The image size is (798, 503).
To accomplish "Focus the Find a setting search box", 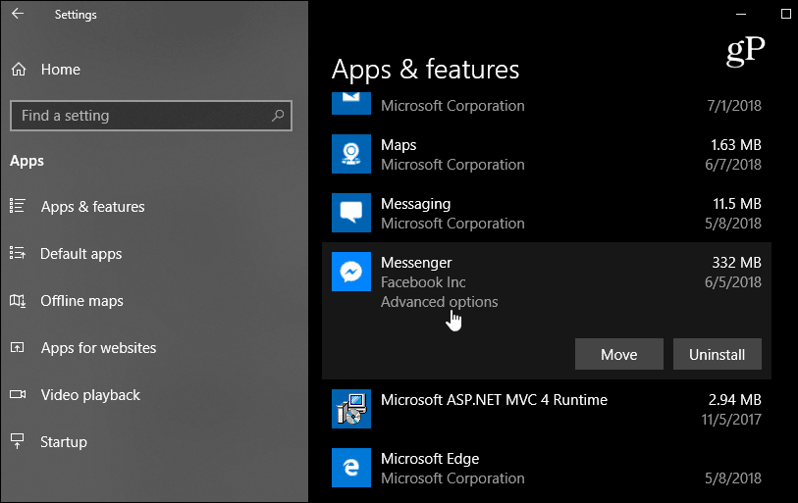I will (x=151, y=116).
